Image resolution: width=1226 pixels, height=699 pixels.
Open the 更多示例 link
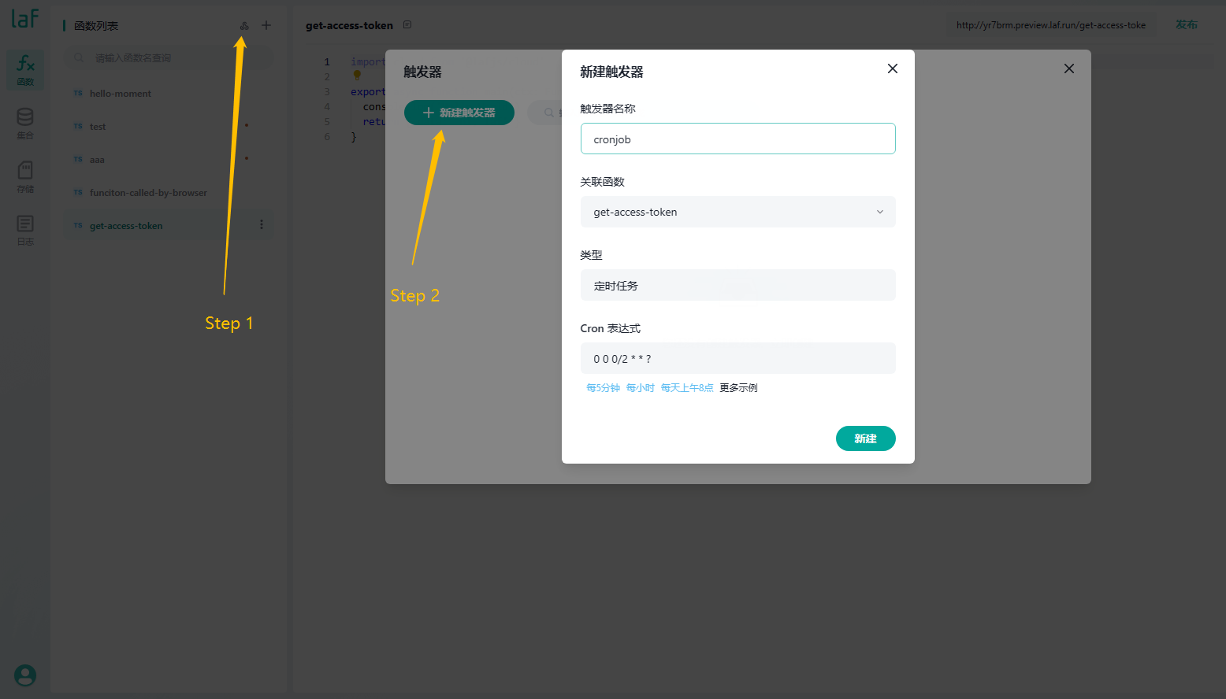point(738,388)
